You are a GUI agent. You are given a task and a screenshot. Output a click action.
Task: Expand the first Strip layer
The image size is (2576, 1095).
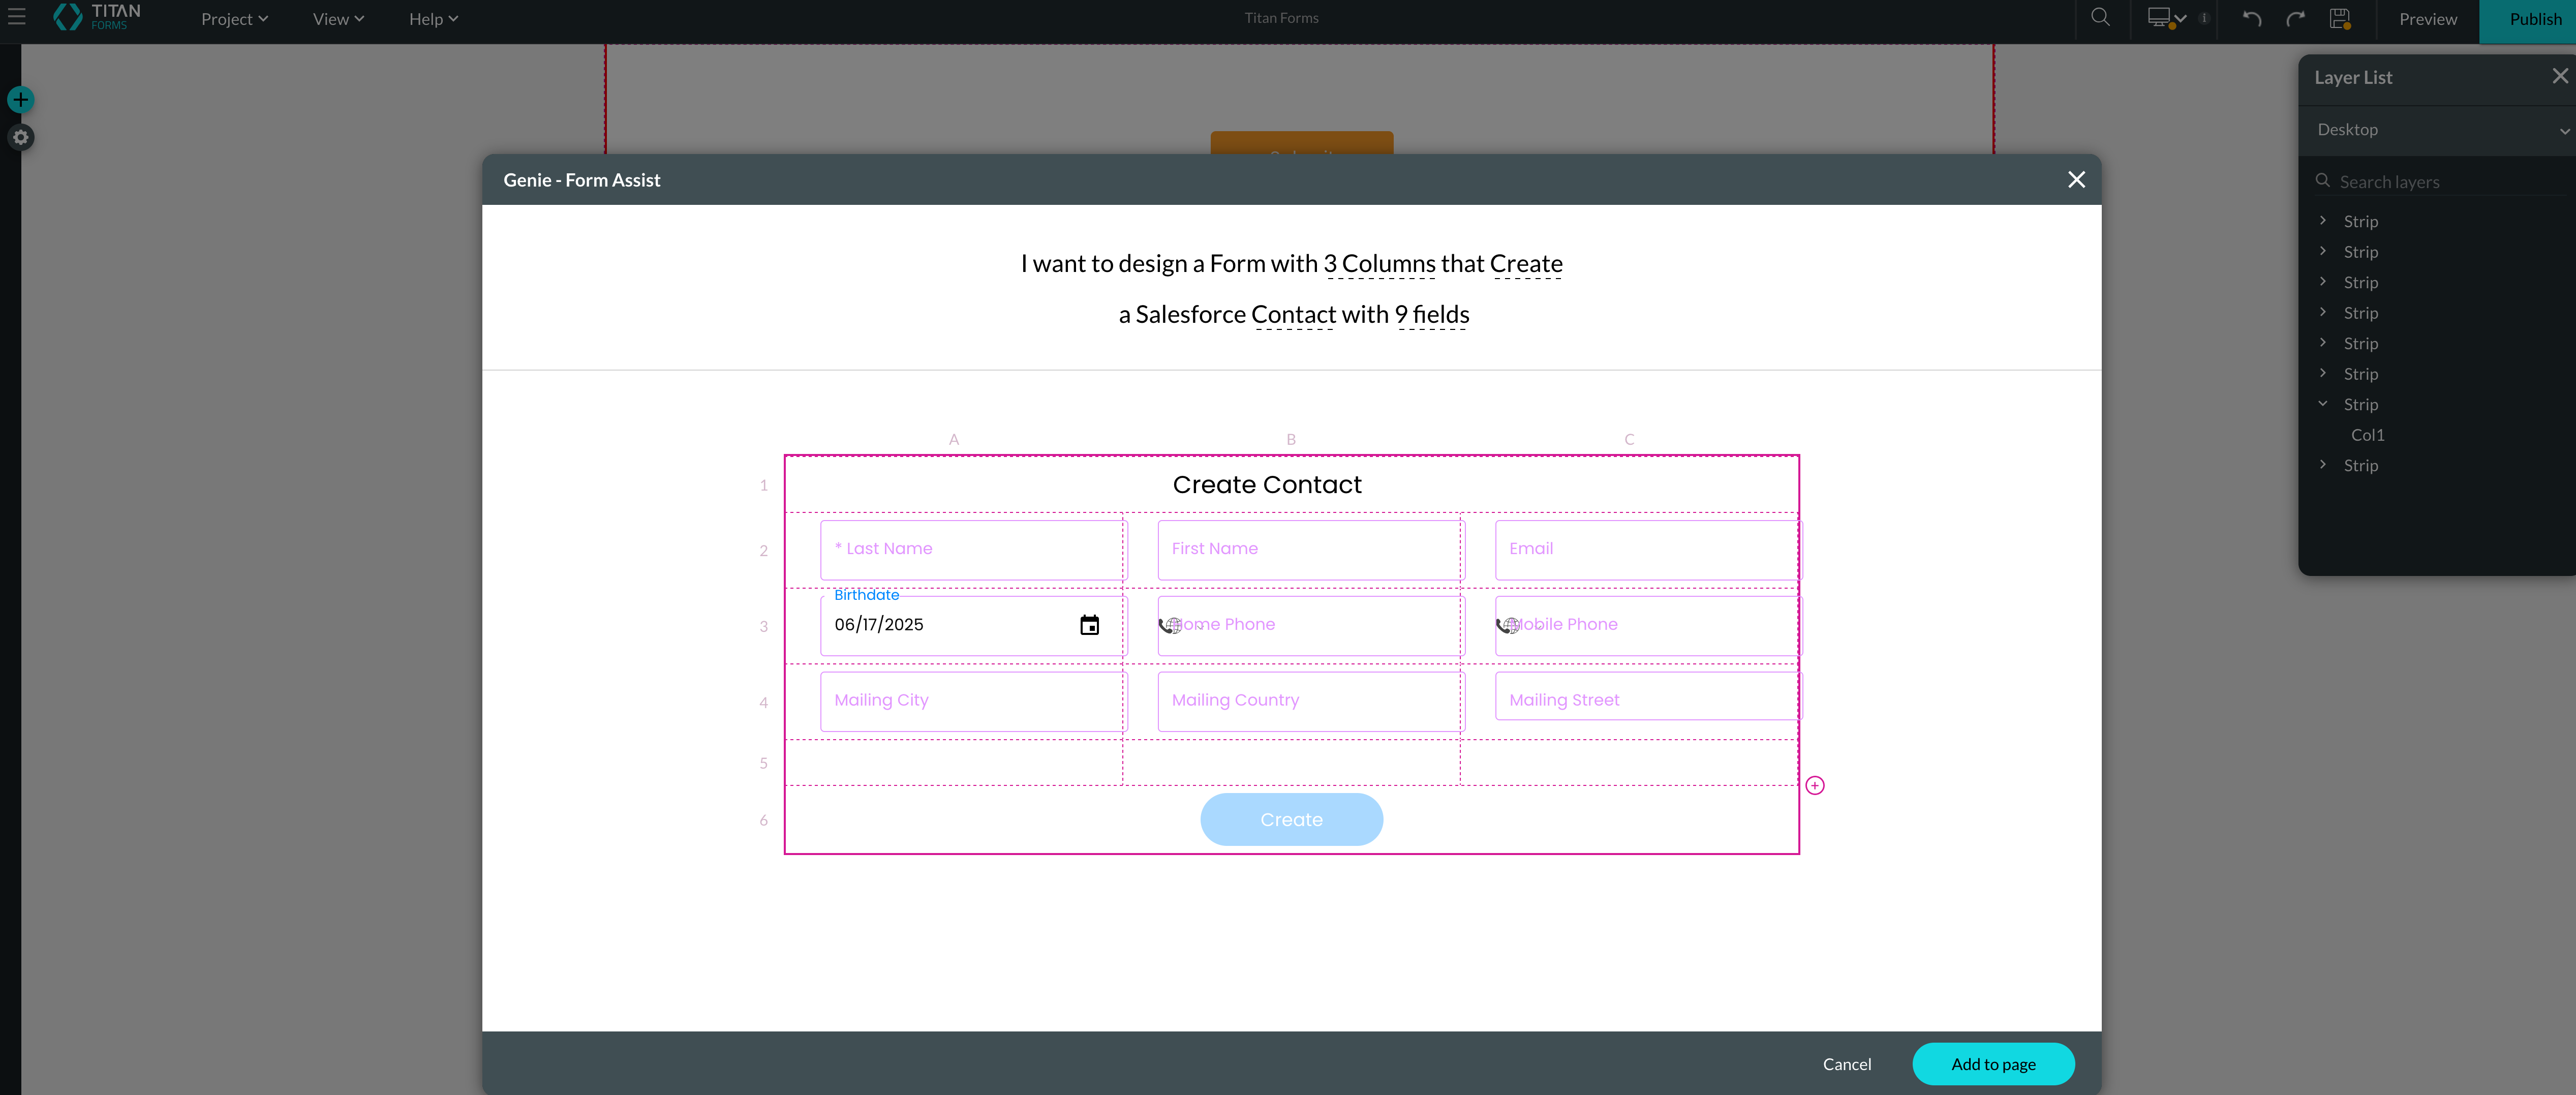(x=2323, y=221)
